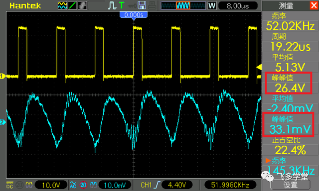Image resolution: width=319 pixels, height=191 pixels.
Task: Click the 19.22us period measurement value
Action: point(290,46)
